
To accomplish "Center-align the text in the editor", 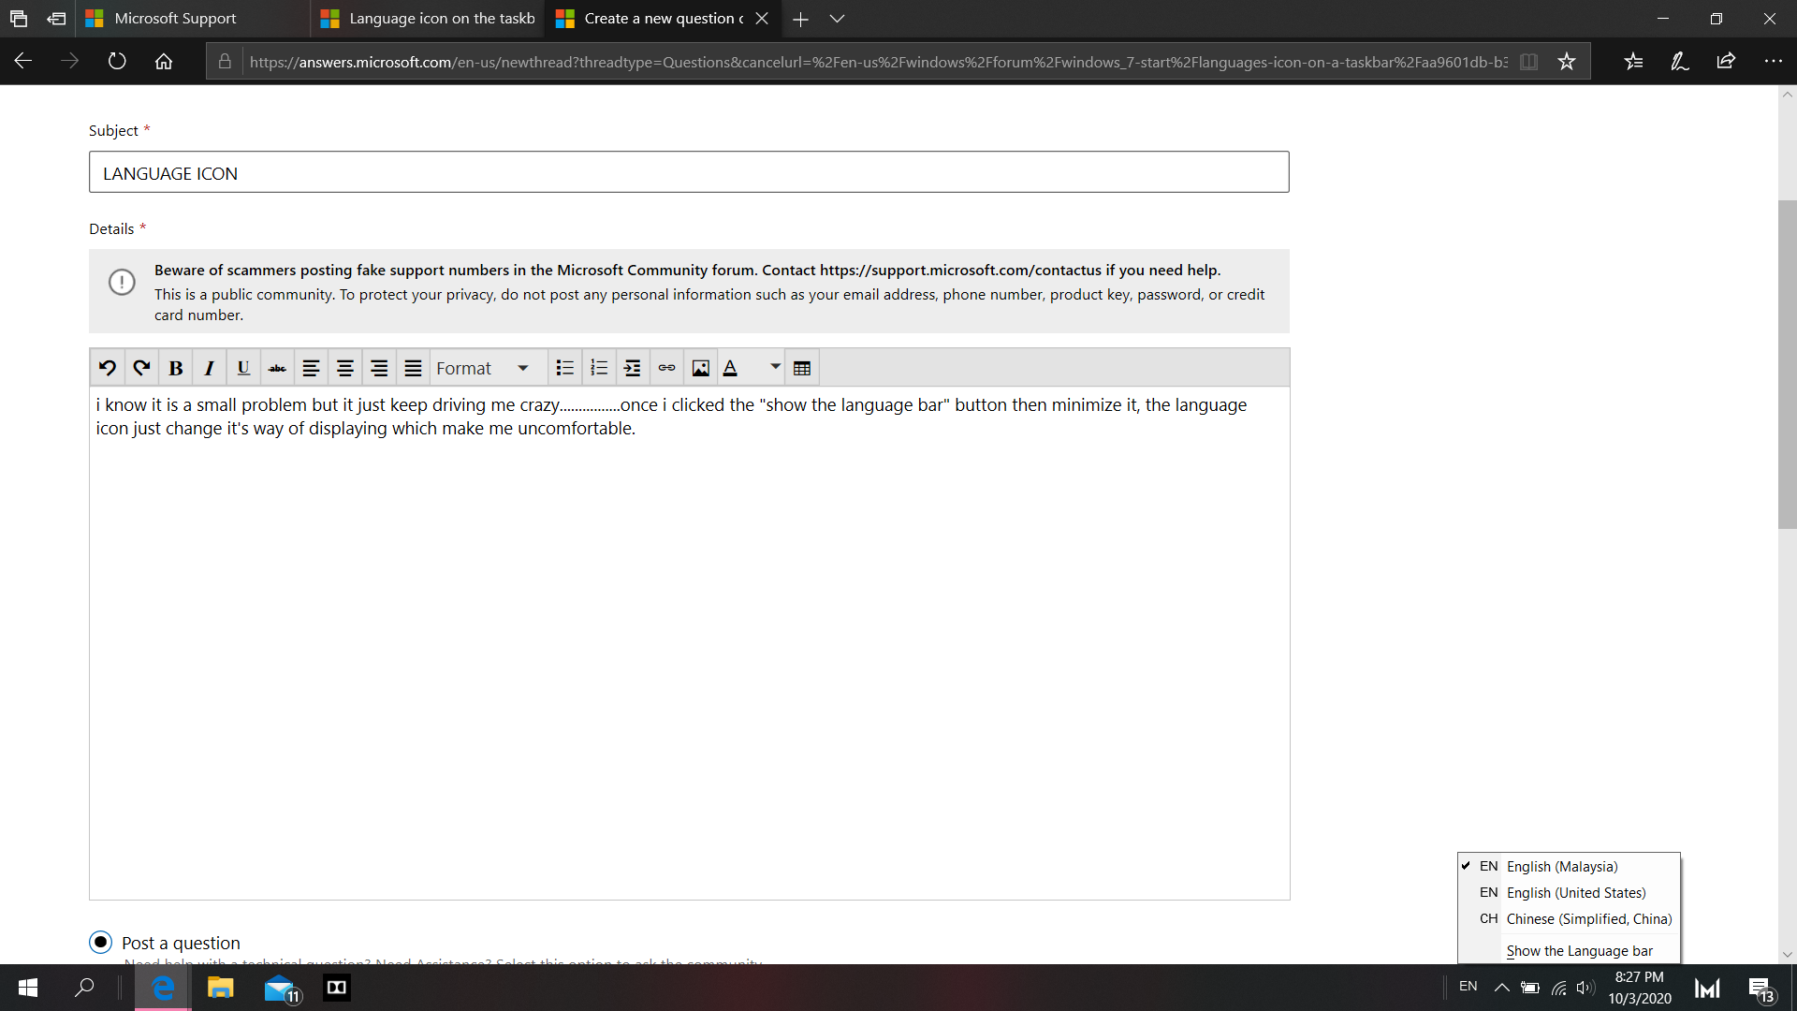I will 344,368.
